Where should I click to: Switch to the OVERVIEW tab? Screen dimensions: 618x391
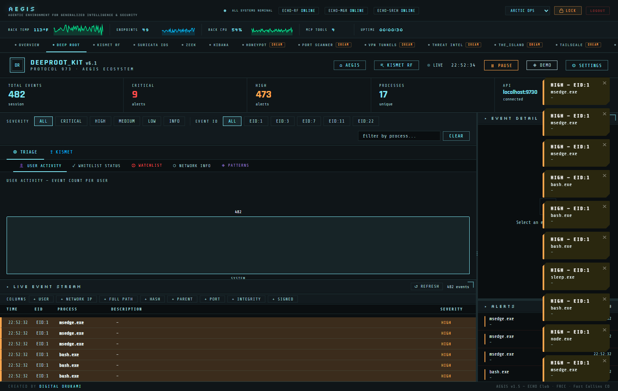click(x=27, y=45)
